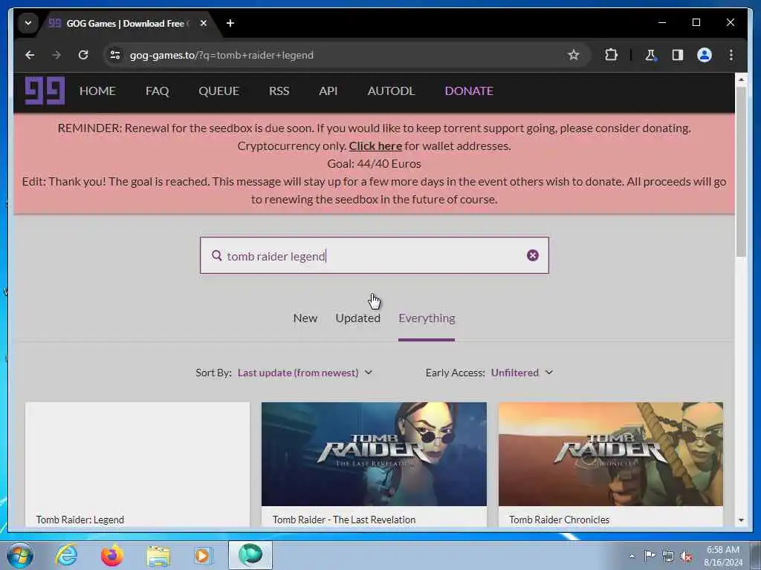The height and width of the screenshot is (570, 761).
Task: Go to HOME in navigation
Action: coord(97,91)
